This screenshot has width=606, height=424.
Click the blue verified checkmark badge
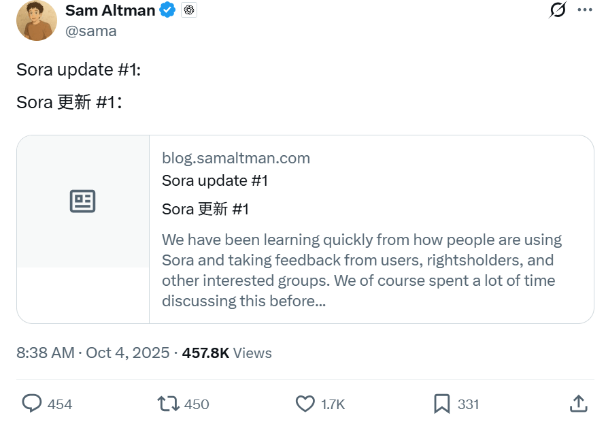167,10
